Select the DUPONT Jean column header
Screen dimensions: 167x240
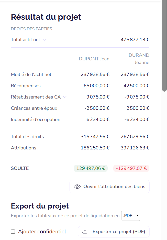(x=94, y=59)
